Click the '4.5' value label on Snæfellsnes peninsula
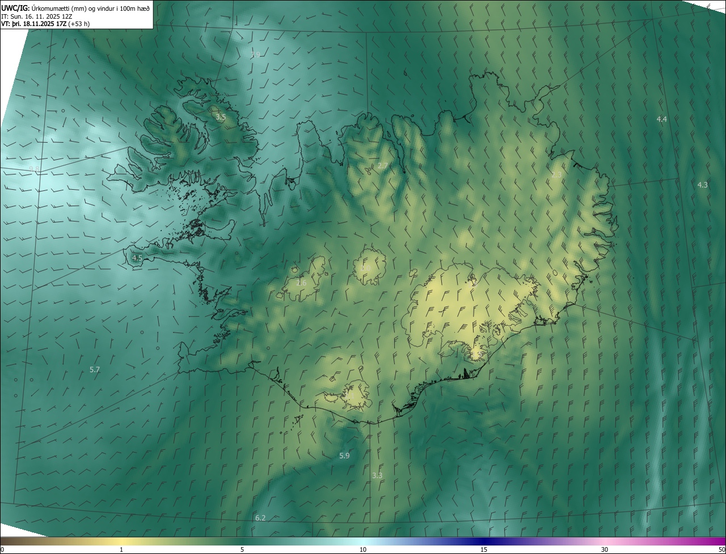The height and width of the screenshot is (554, 726). point(137,258)
